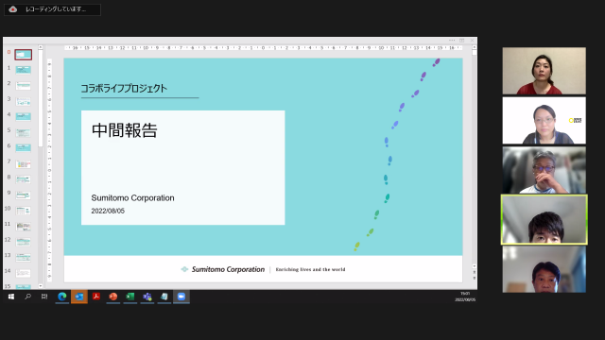Screen dimensions: 605x340
Task: Open the three-dots options menu above the ruler
Action: coord(452,40)
